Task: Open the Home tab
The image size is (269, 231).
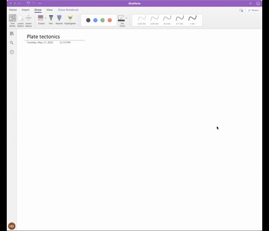Action: [x=13, y=10]
